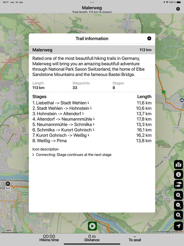Viewport: 184px width, 246px height.
Task: Tap the Length 113 km stat
Action: click(38, 85)
